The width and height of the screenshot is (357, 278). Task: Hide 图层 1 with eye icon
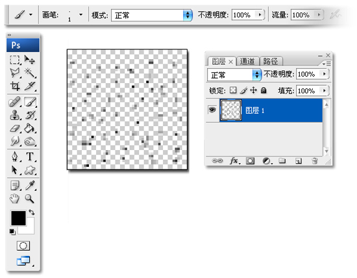click(x=212, y=110)
